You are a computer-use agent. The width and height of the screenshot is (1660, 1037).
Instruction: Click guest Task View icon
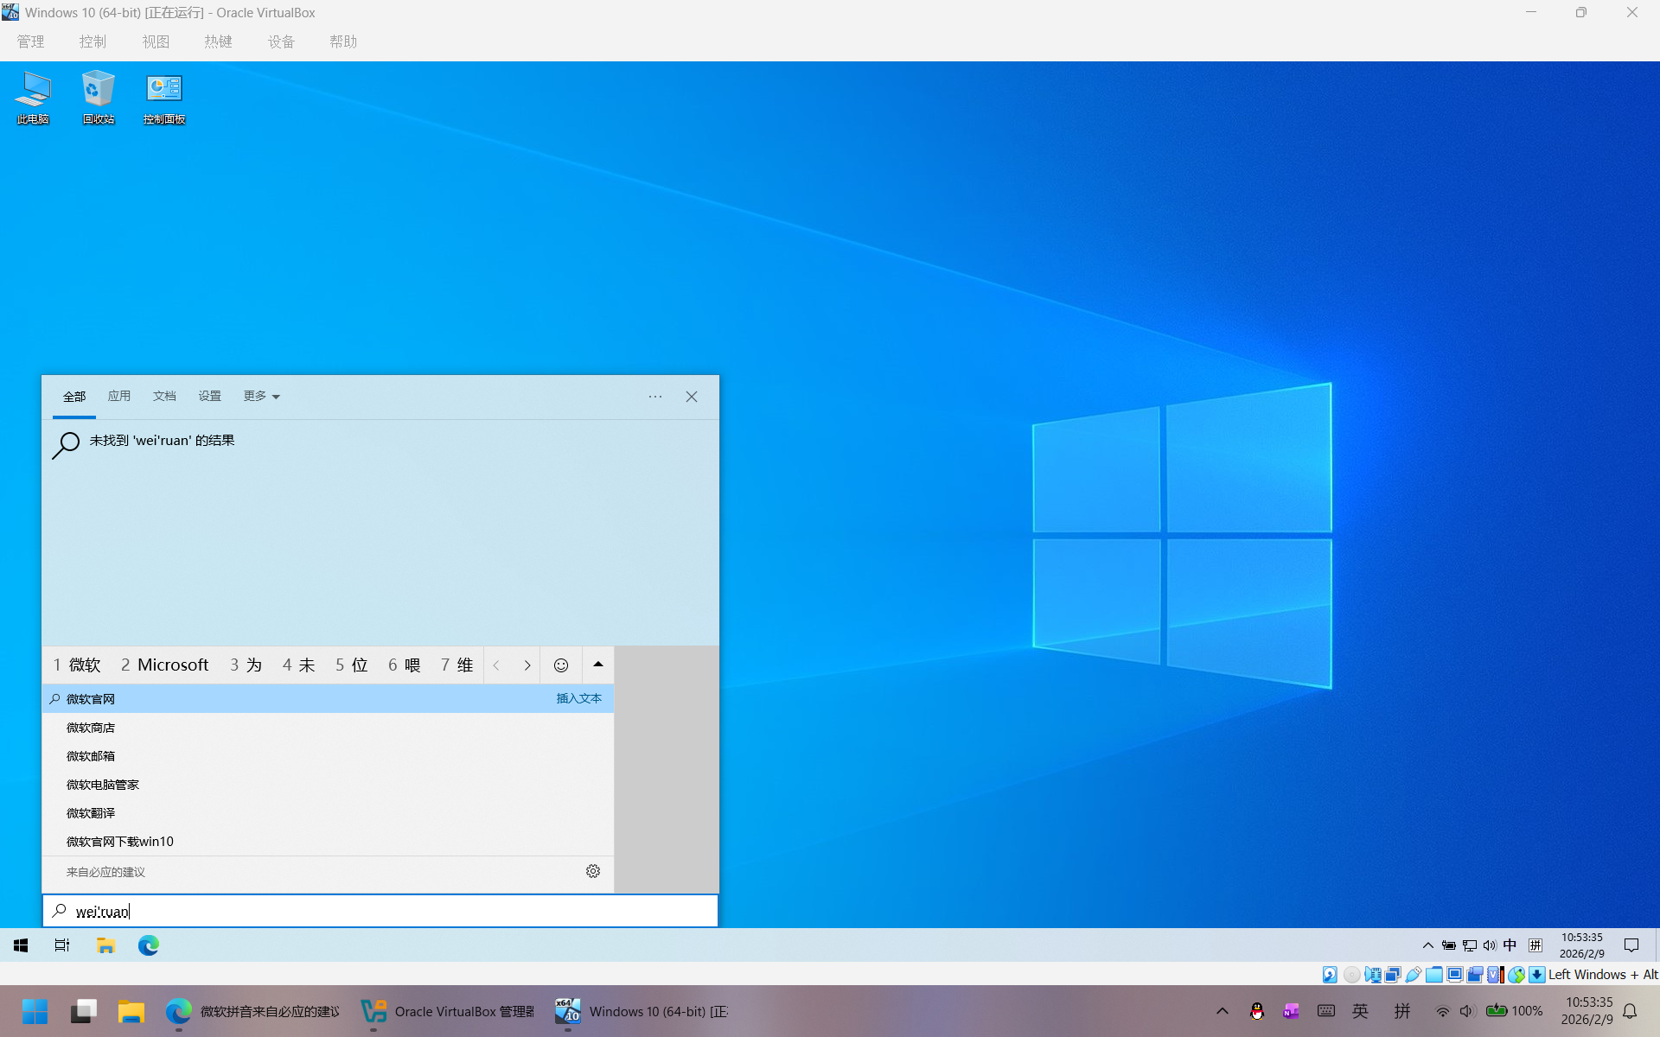pos(62,945)
